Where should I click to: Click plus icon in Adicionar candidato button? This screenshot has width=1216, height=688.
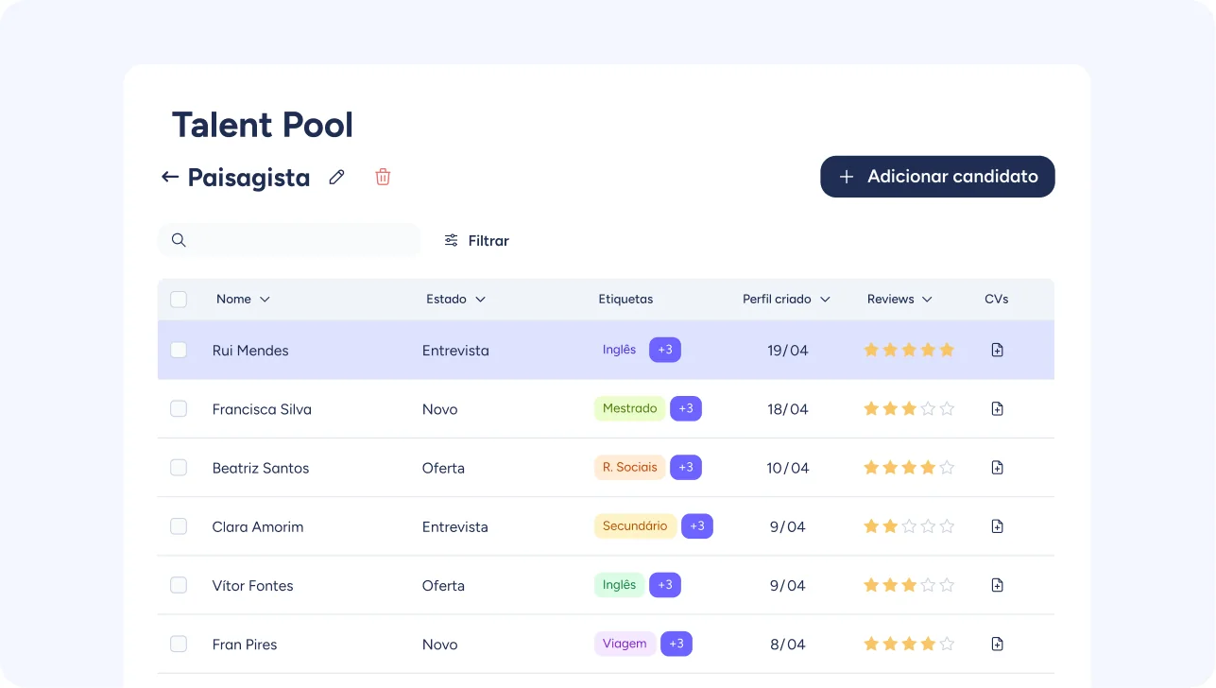(x=847, y=177)
